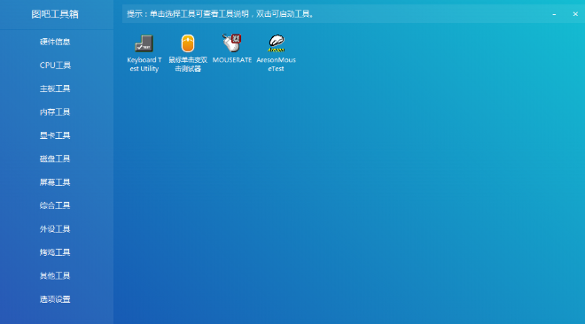Image resolution: width=585 pixels, height=324 pixels.
Task: Select the orange mouse 鼠标单击变双击测试器 icon
Action: coord(188,43)
